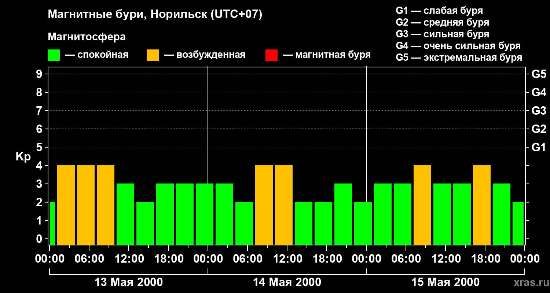Click the green Kp 2 bar over 18:00 on 14 Мая

pos(323,223)
